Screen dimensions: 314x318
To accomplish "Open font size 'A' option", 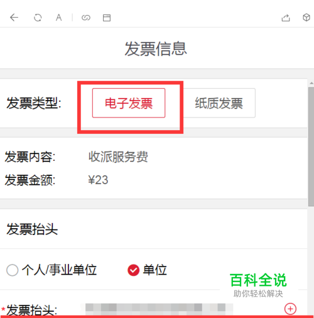I will point(59,18).
